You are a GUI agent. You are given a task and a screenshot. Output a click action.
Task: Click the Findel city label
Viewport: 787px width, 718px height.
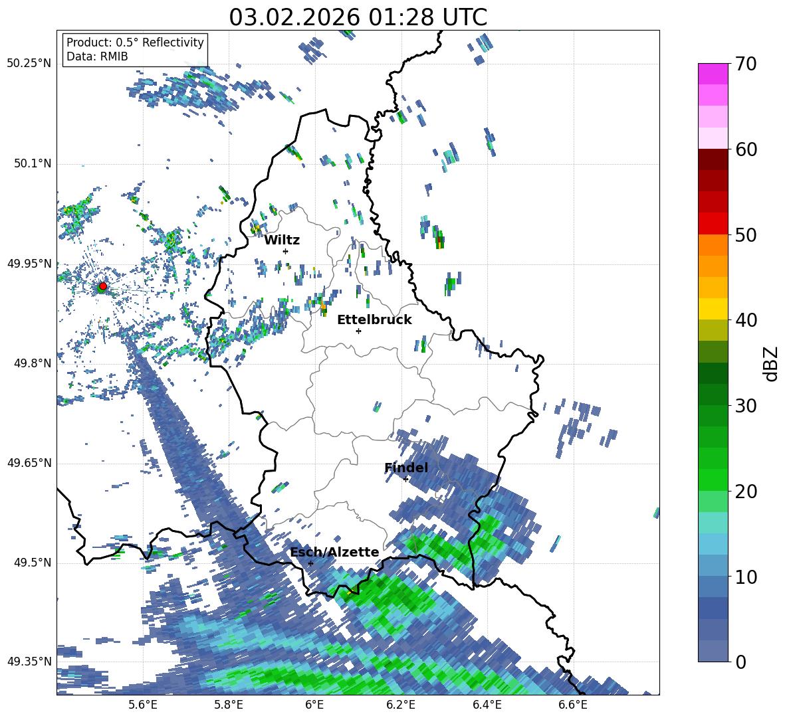click(x=406, y=468)
